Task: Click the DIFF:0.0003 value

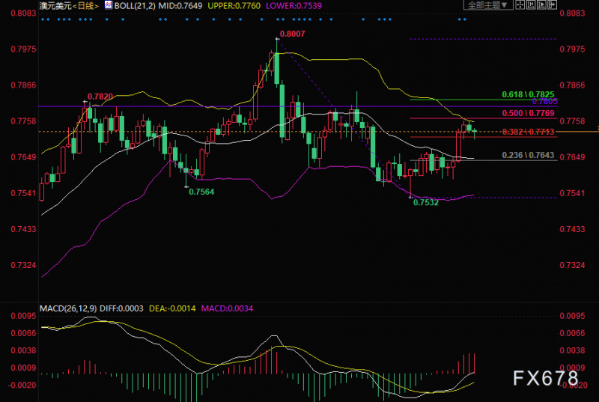Action: click(x=121, y=308)
